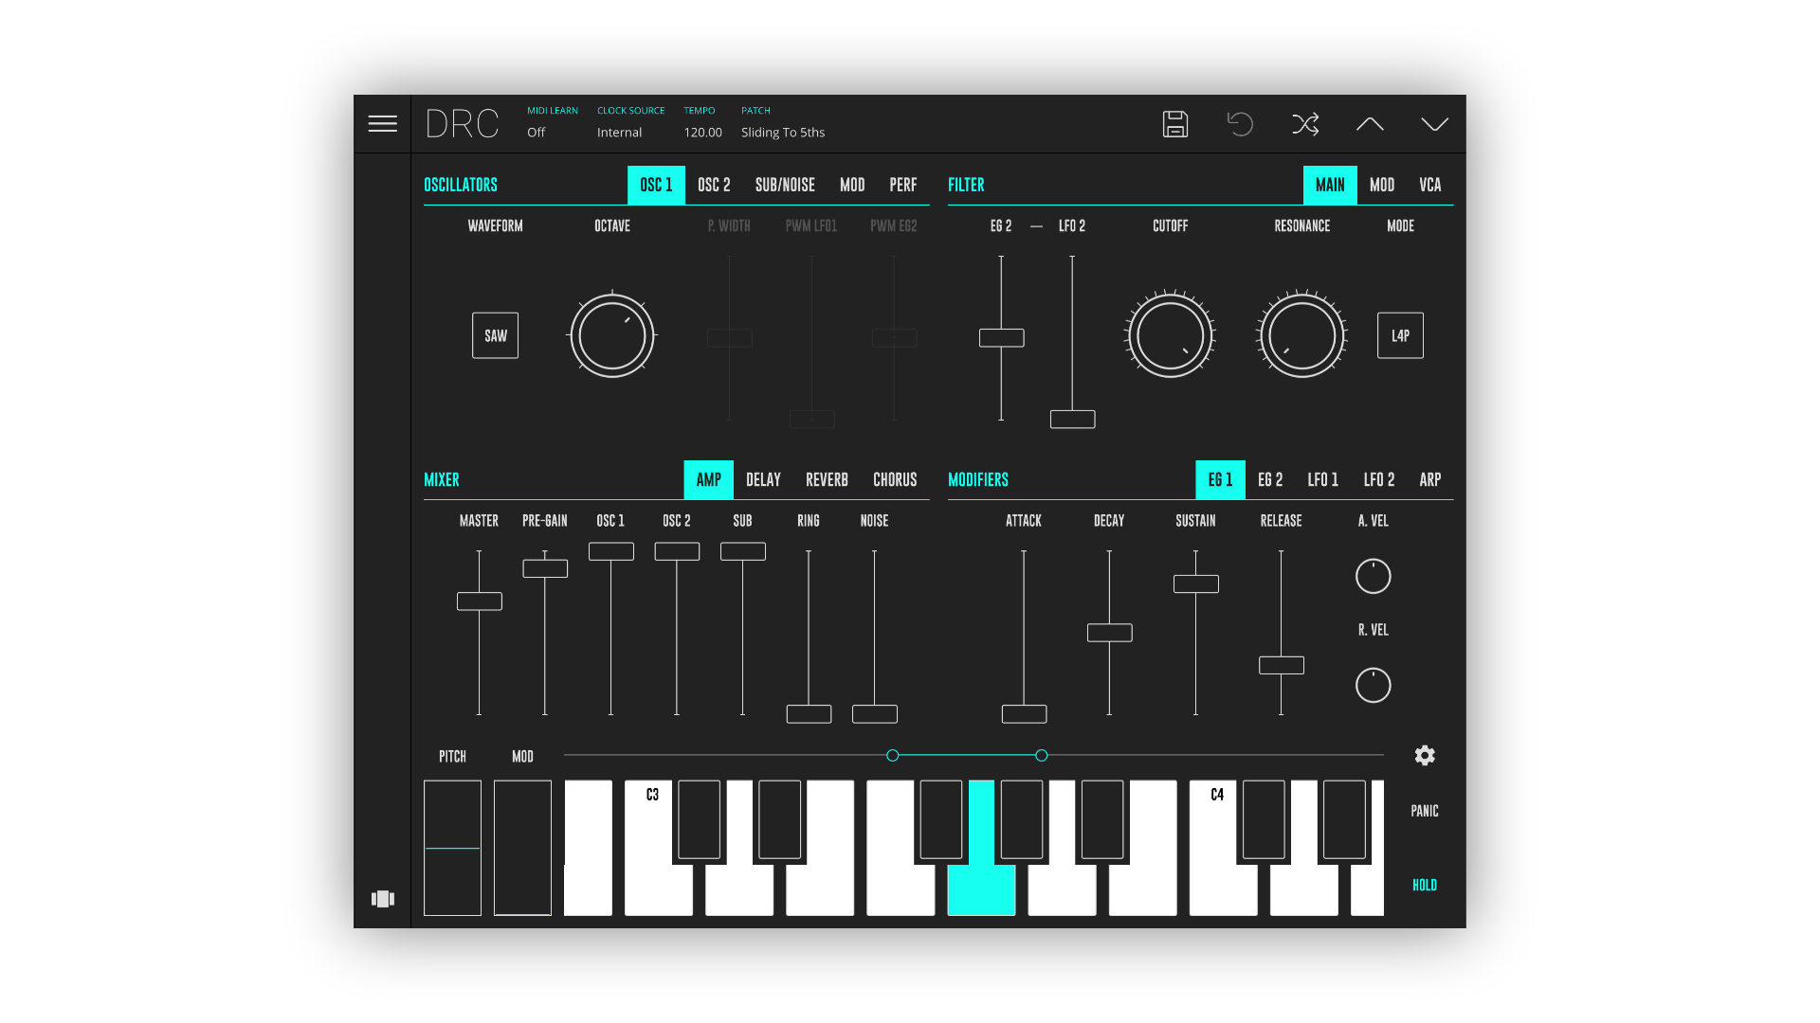Randomize the patch settings

tap(1305, 124)
